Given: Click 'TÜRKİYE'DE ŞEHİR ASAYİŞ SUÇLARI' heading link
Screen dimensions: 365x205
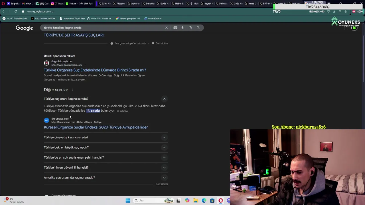Looking at the screenshot, I should [74, 35].
